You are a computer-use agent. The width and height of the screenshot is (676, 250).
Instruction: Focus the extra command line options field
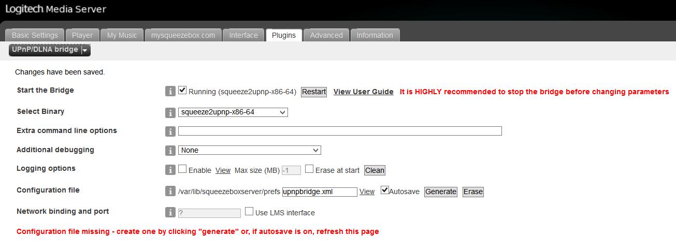340,131
